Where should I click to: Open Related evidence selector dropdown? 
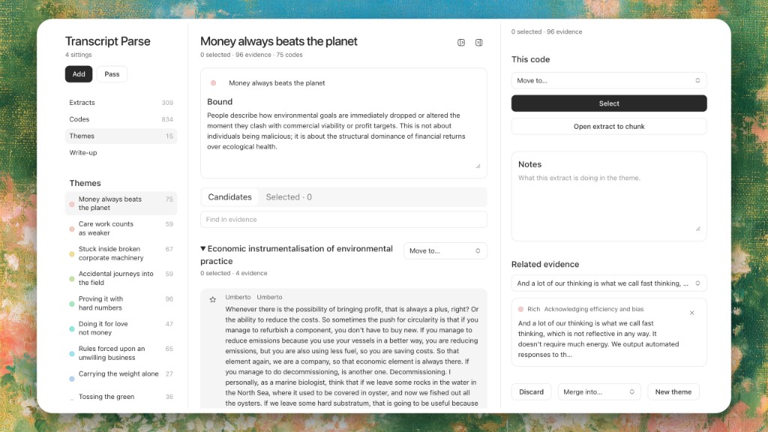click(609, 283)
